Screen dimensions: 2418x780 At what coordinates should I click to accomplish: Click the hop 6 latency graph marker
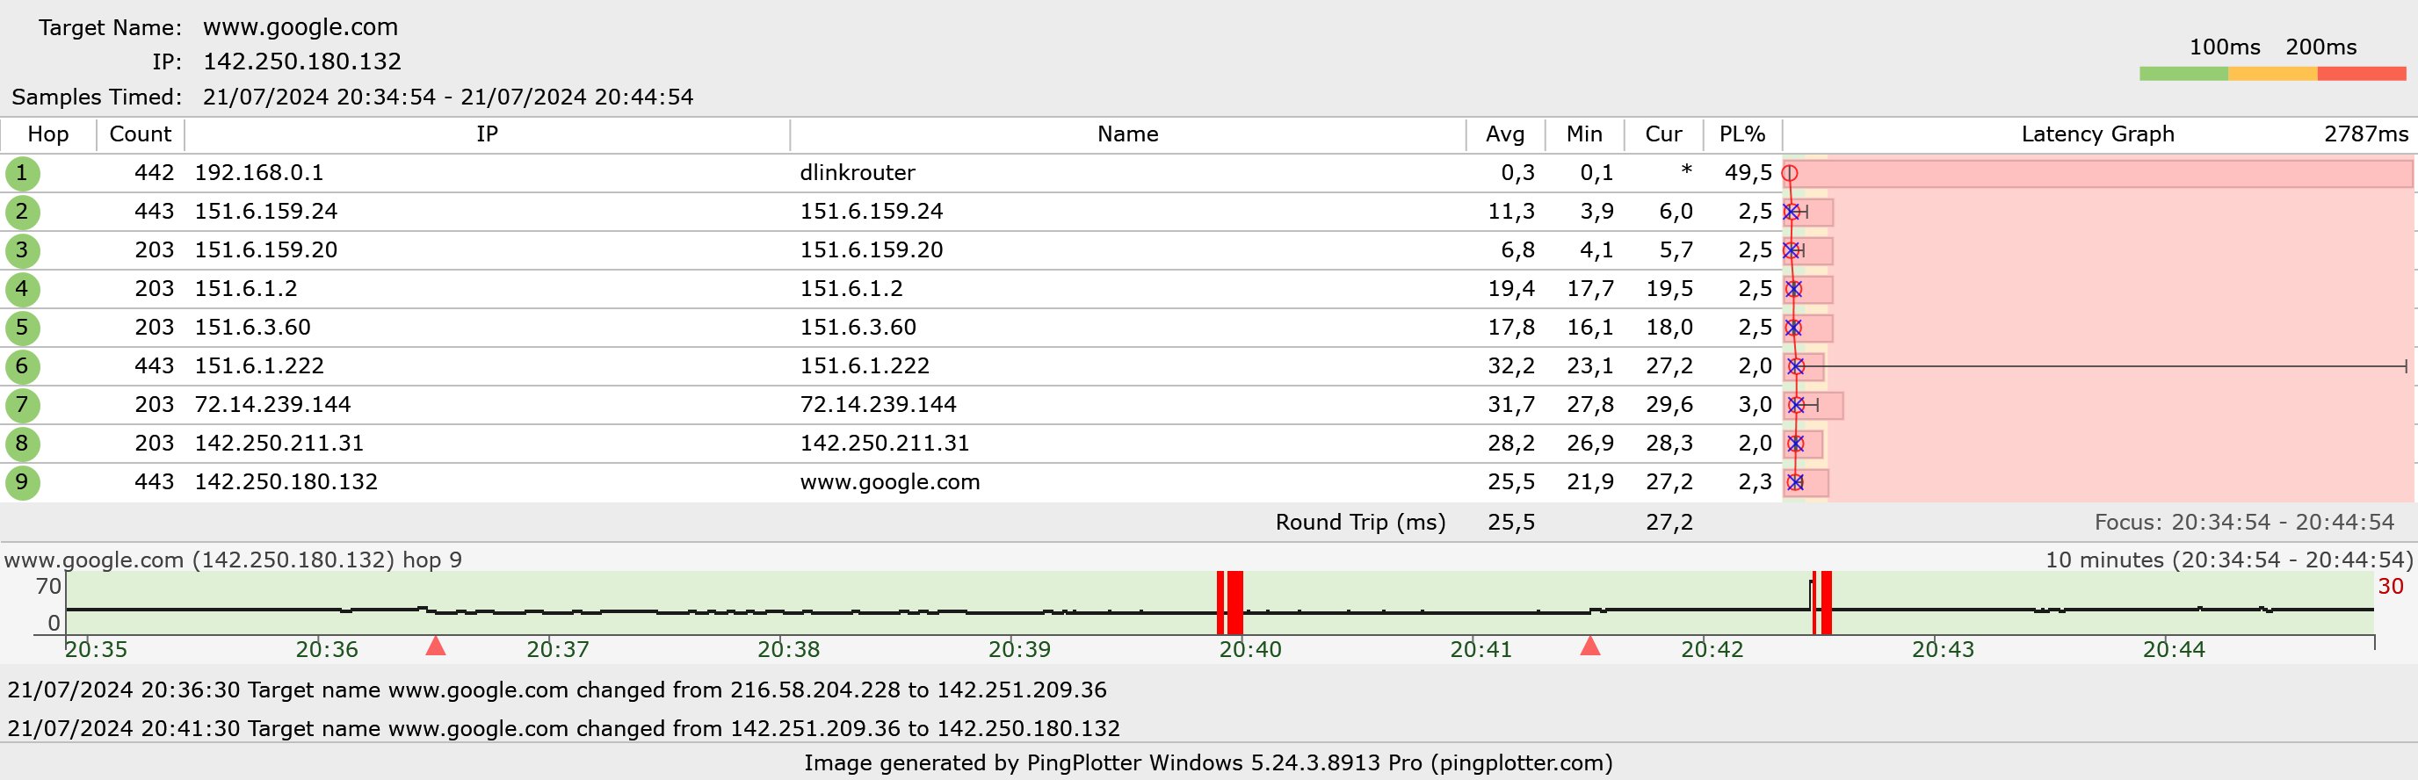tap(1796, 366)
